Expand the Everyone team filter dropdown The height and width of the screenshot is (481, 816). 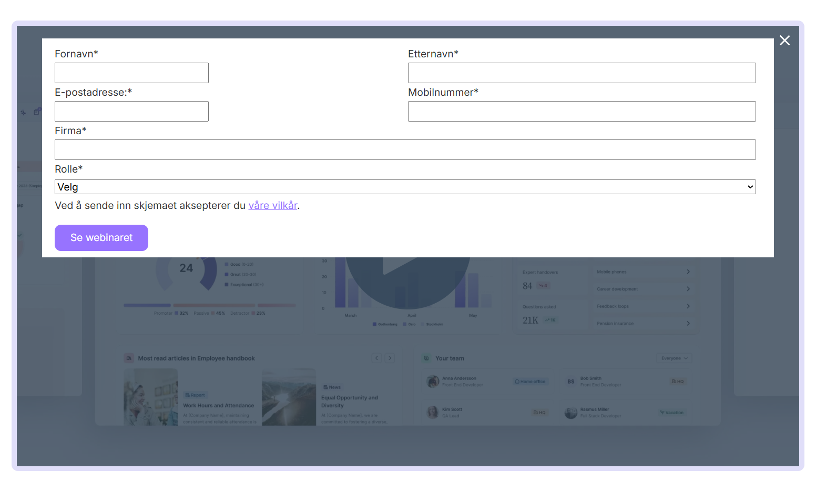(x=674, y=358)
